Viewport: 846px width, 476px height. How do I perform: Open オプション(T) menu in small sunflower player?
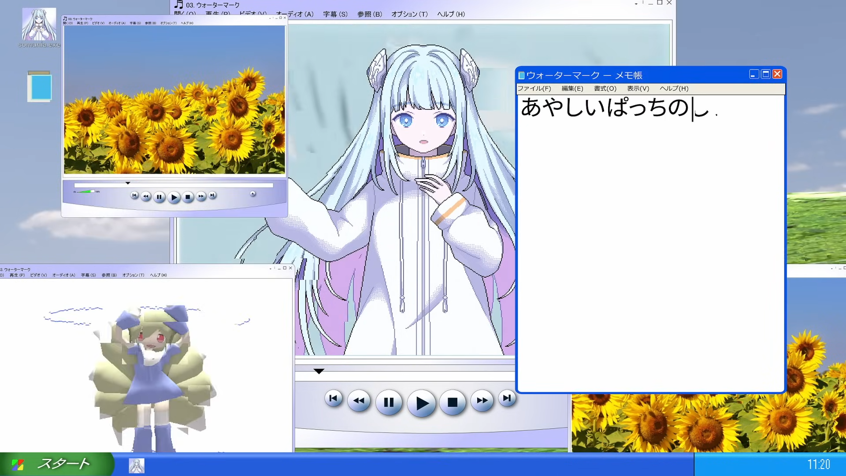pyautogui.click(x=168, y=23)
